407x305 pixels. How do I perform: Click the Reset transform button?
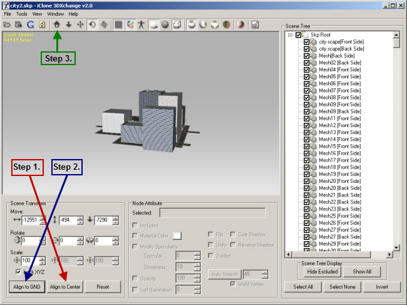pos(103,287)
